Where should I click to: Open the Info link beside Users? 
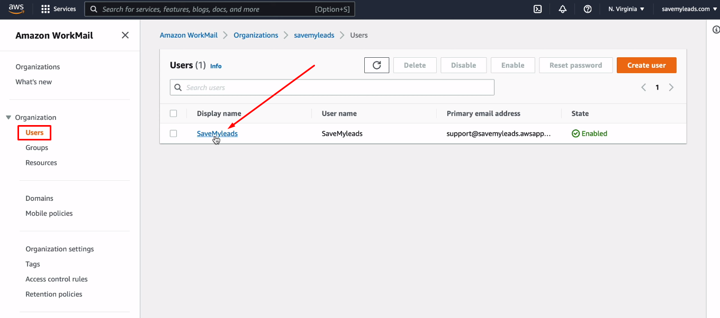[216, 66]
